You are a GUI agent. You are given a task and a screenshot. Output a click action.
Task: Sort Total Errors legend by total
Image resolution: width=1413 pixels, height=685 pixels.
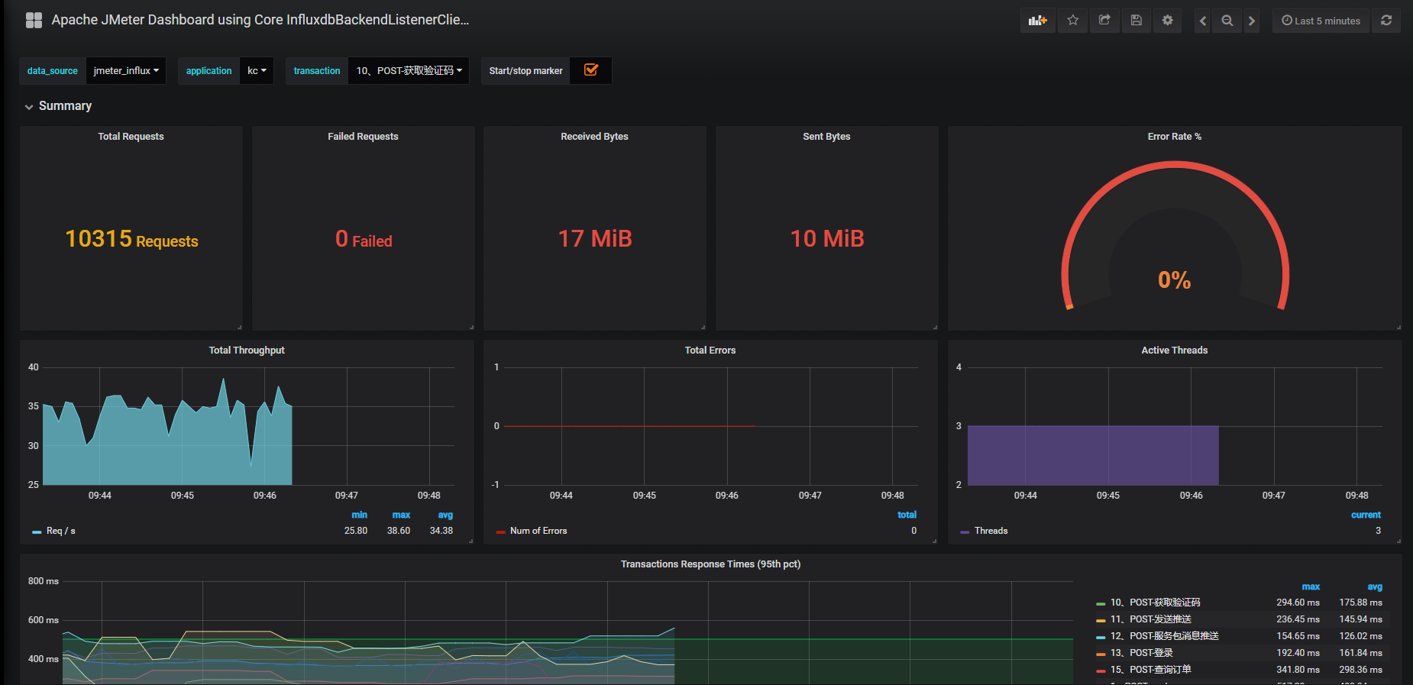tap(907, 515)
